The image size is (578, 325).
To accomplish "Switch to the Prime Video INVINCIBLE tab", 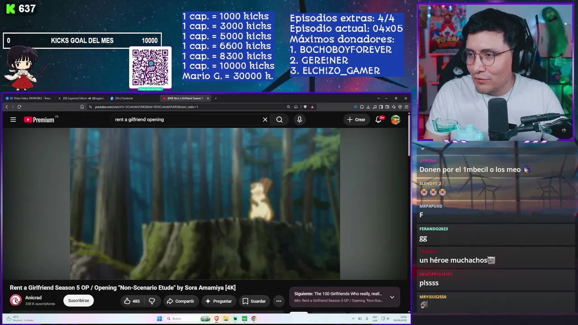I will (29, 98).
